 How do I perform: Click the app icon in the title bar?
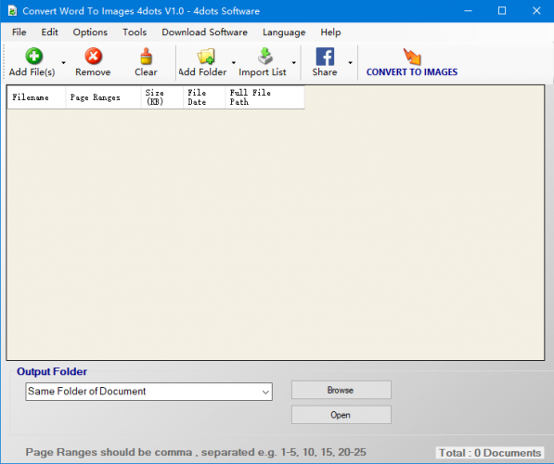coord(12,11)
